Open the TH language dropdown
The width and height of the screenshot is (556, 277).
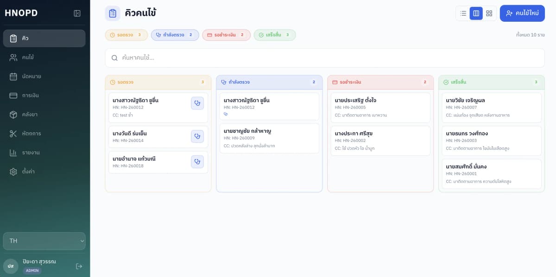click(x=44, y=241)
